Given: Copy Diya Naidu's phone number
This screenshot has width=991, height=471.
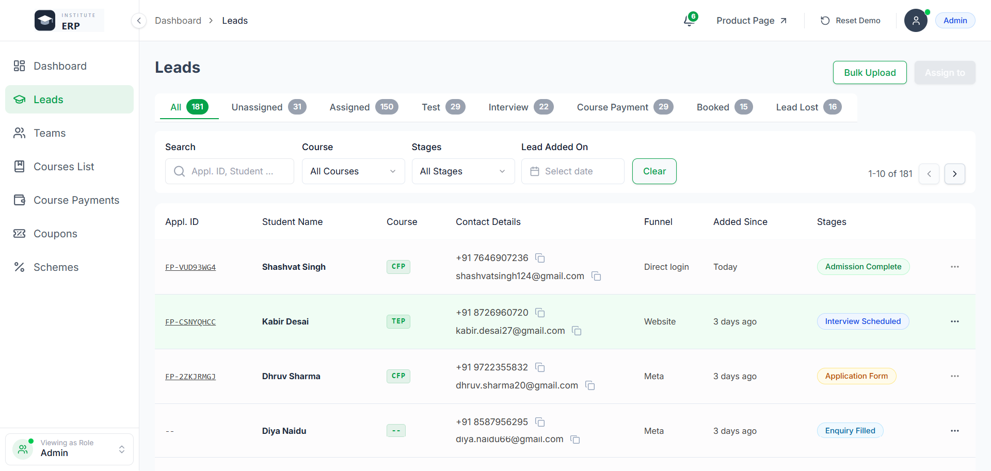Looking at the screenshot, I should (540, 422).
